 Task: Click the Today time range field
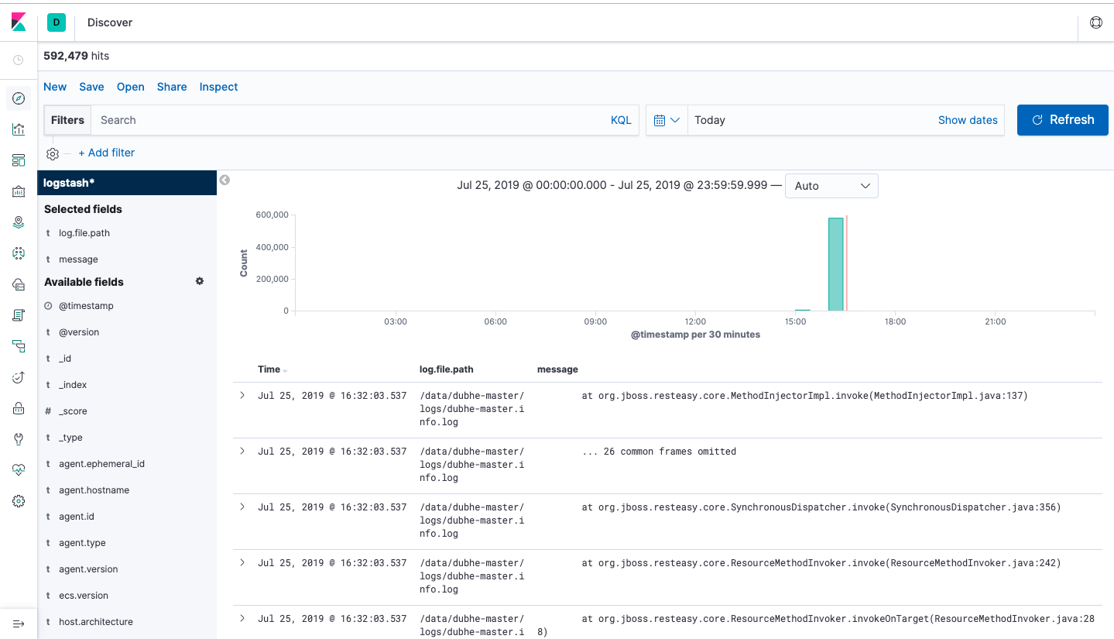point(812,120)
